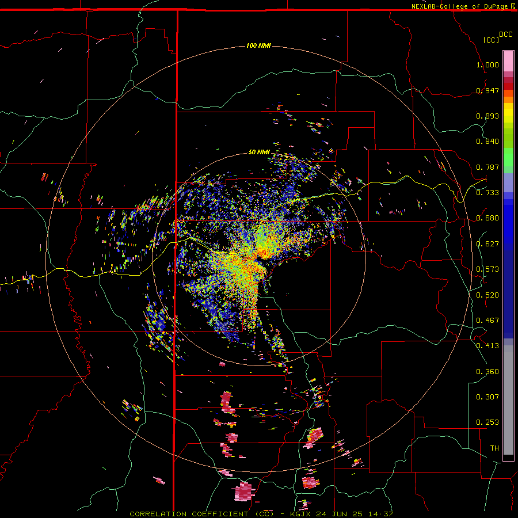Click the DCC legend heading
Viewport: 518px width, 518px height.
click(x=505, y=35)
